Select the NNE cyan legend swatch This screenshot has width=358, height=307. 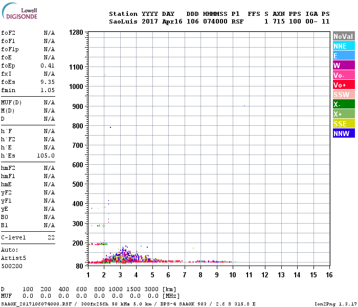(344, 46)
